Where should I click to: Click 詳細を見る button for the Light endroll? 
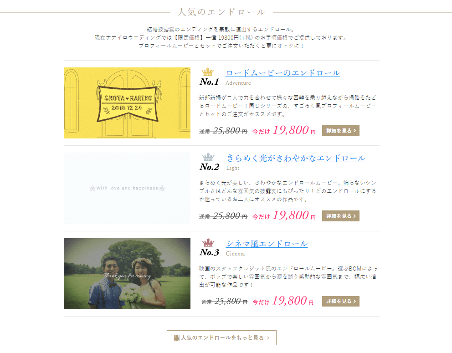click(341, 216)
